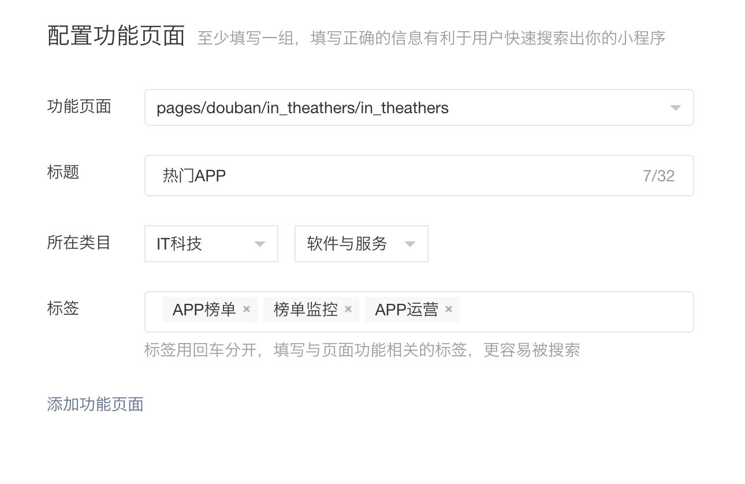Click the 标签 field label

click(63, 308)
